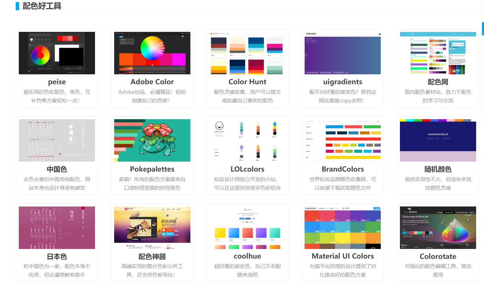Click the 配色神器 thumbnail
Image resolution: width=484 pixels, height=288 pixels.
tap(152, 228)
